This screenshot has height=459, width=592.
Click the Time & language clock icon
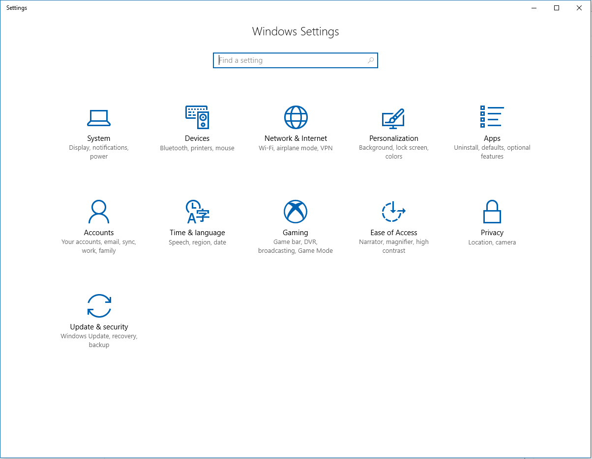click(197, 212)
